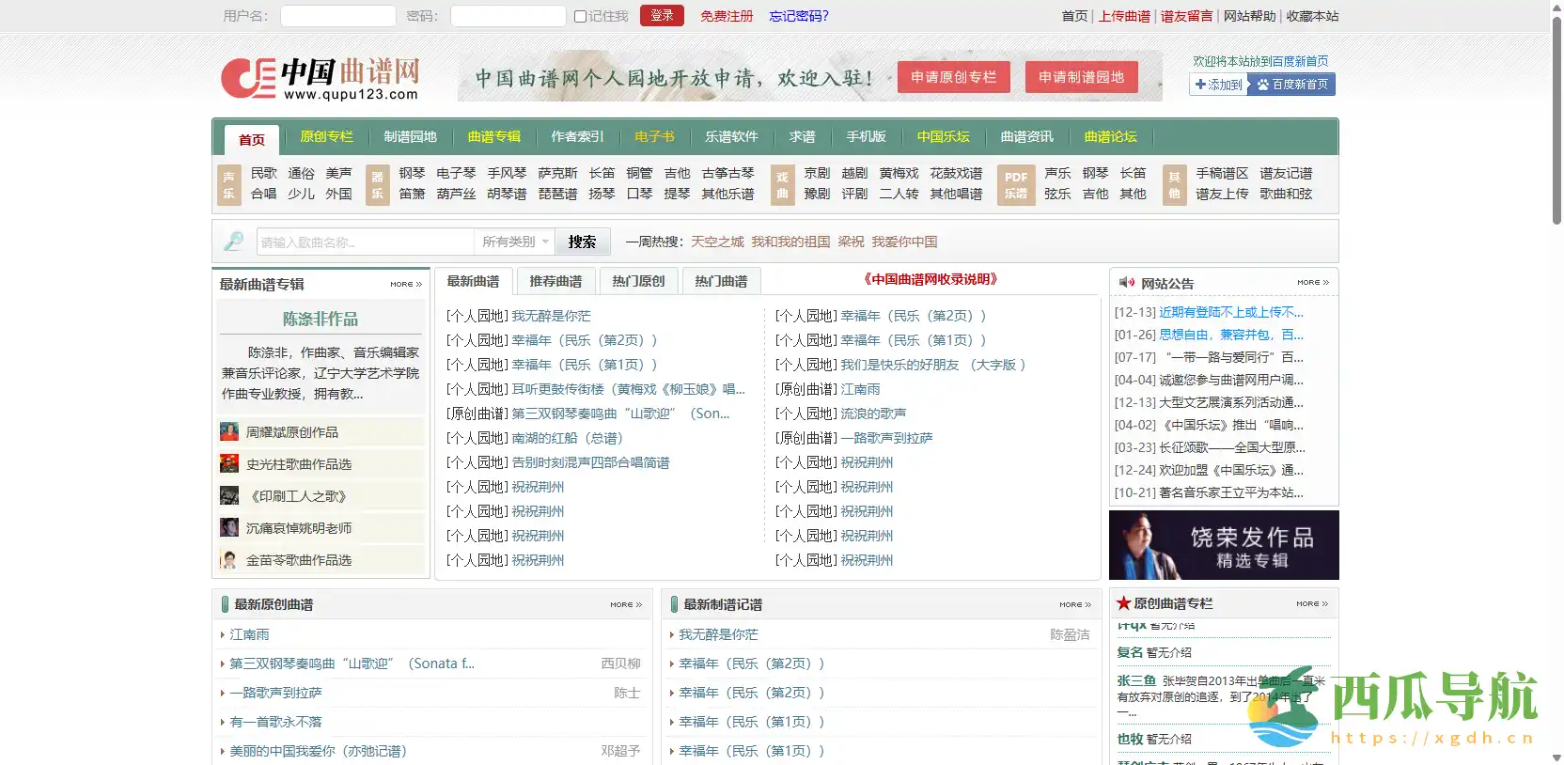Click the 戏曲 category badge icon
This screenshot has width=1564, height=765.
coord(781,184)
